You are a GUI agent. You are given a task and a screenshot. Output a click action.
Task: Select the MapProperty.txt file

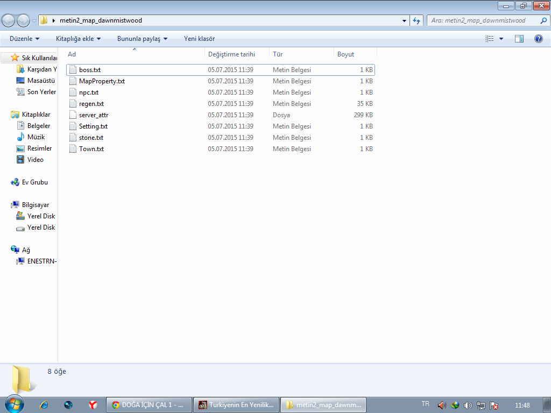220,81
